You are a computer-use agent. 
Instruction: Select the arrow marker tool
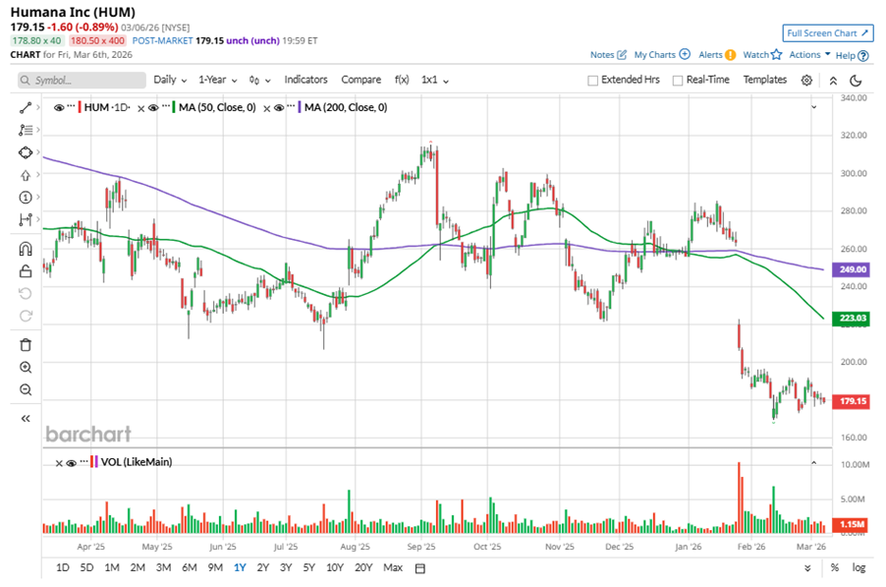point(26,175)
